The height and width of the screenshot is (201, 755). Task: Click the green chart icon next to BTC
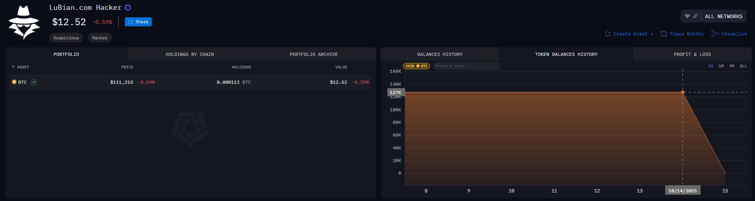34,82
